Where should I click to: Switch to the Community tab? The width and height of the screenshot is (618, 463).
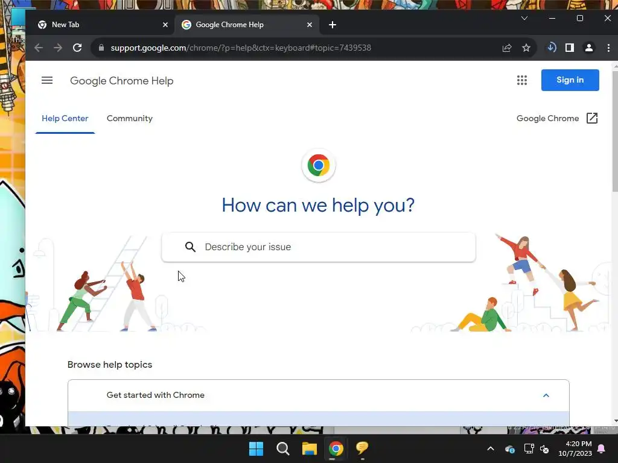click(x=129, y=119)
